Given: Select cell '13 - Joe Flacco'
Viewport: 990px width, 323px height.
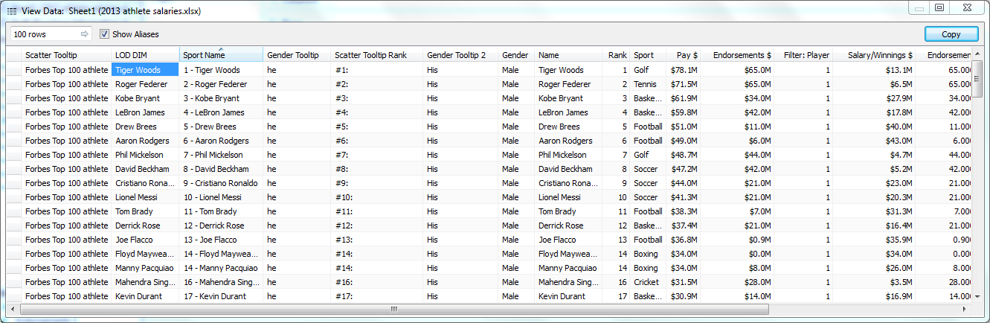Looking at the screenshot, I should (x=221, y=240).
